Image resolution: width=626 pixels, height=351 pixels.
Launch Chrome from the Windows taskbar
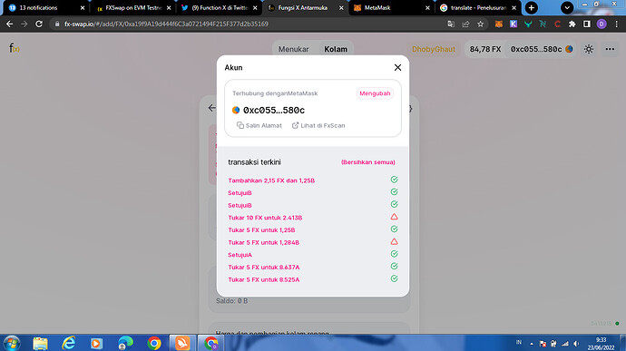pos(154,343)
